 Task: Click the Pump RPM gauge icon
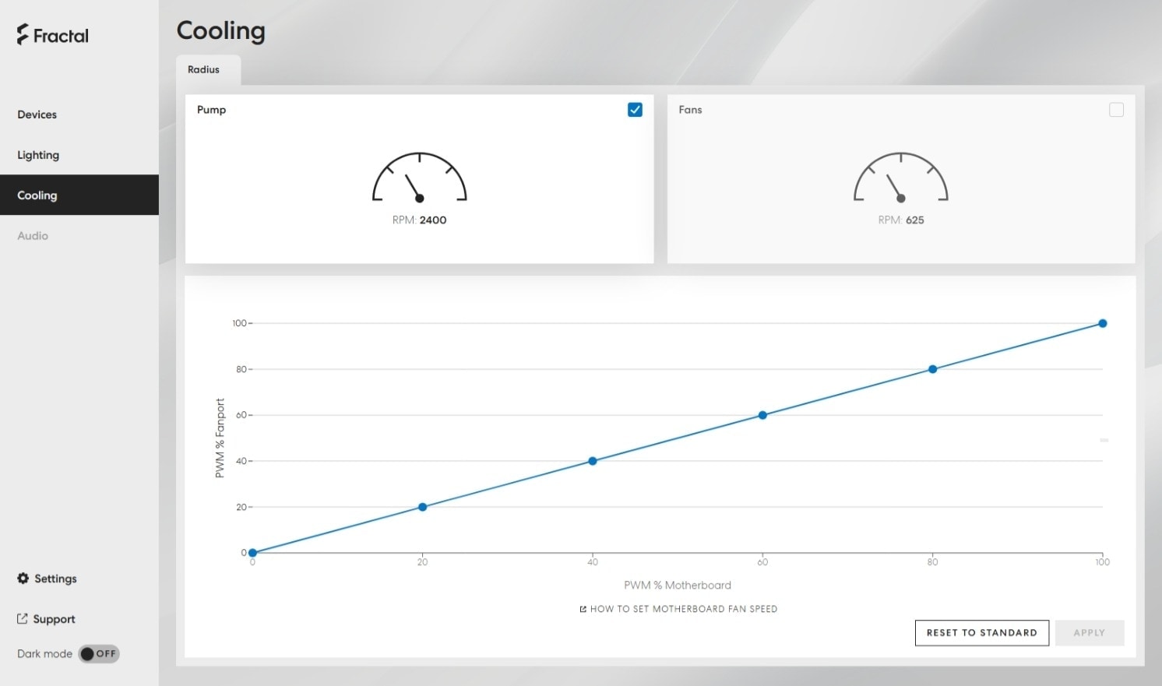(419, 178)
